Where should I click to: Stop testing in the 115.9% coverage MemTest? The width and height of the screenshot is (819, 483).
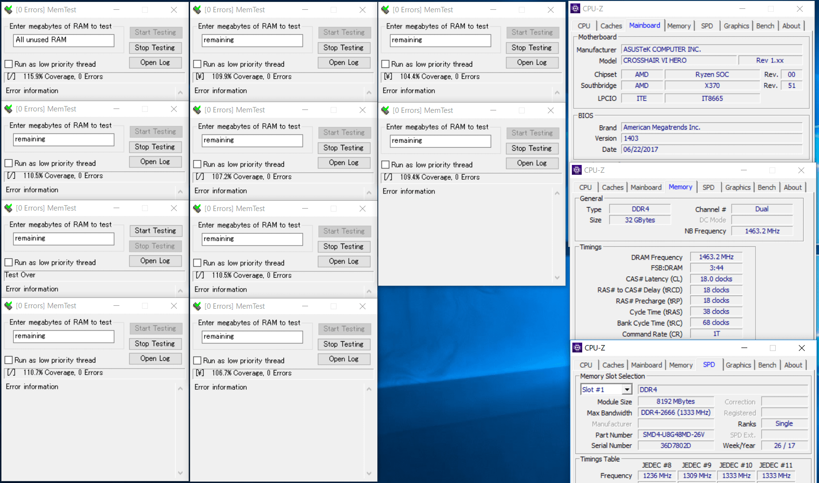(155, 48)
